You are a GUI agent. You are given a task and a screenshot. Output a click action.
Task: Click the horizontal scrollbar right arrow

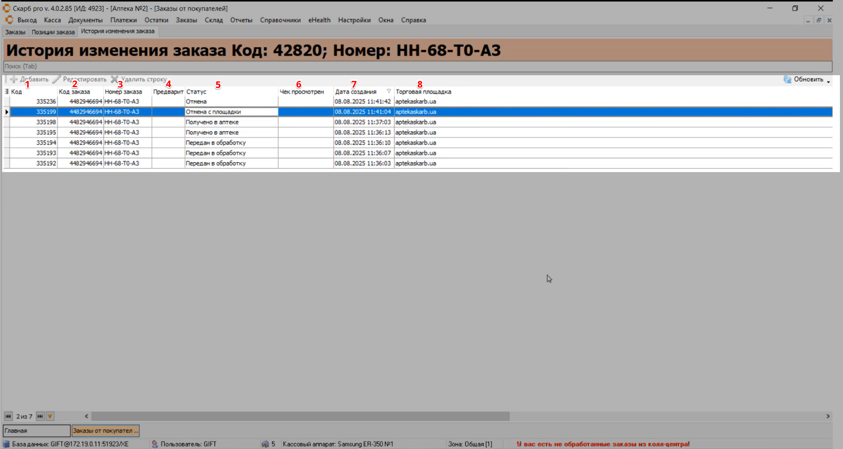pyautogui.click(x=828, y=416)
